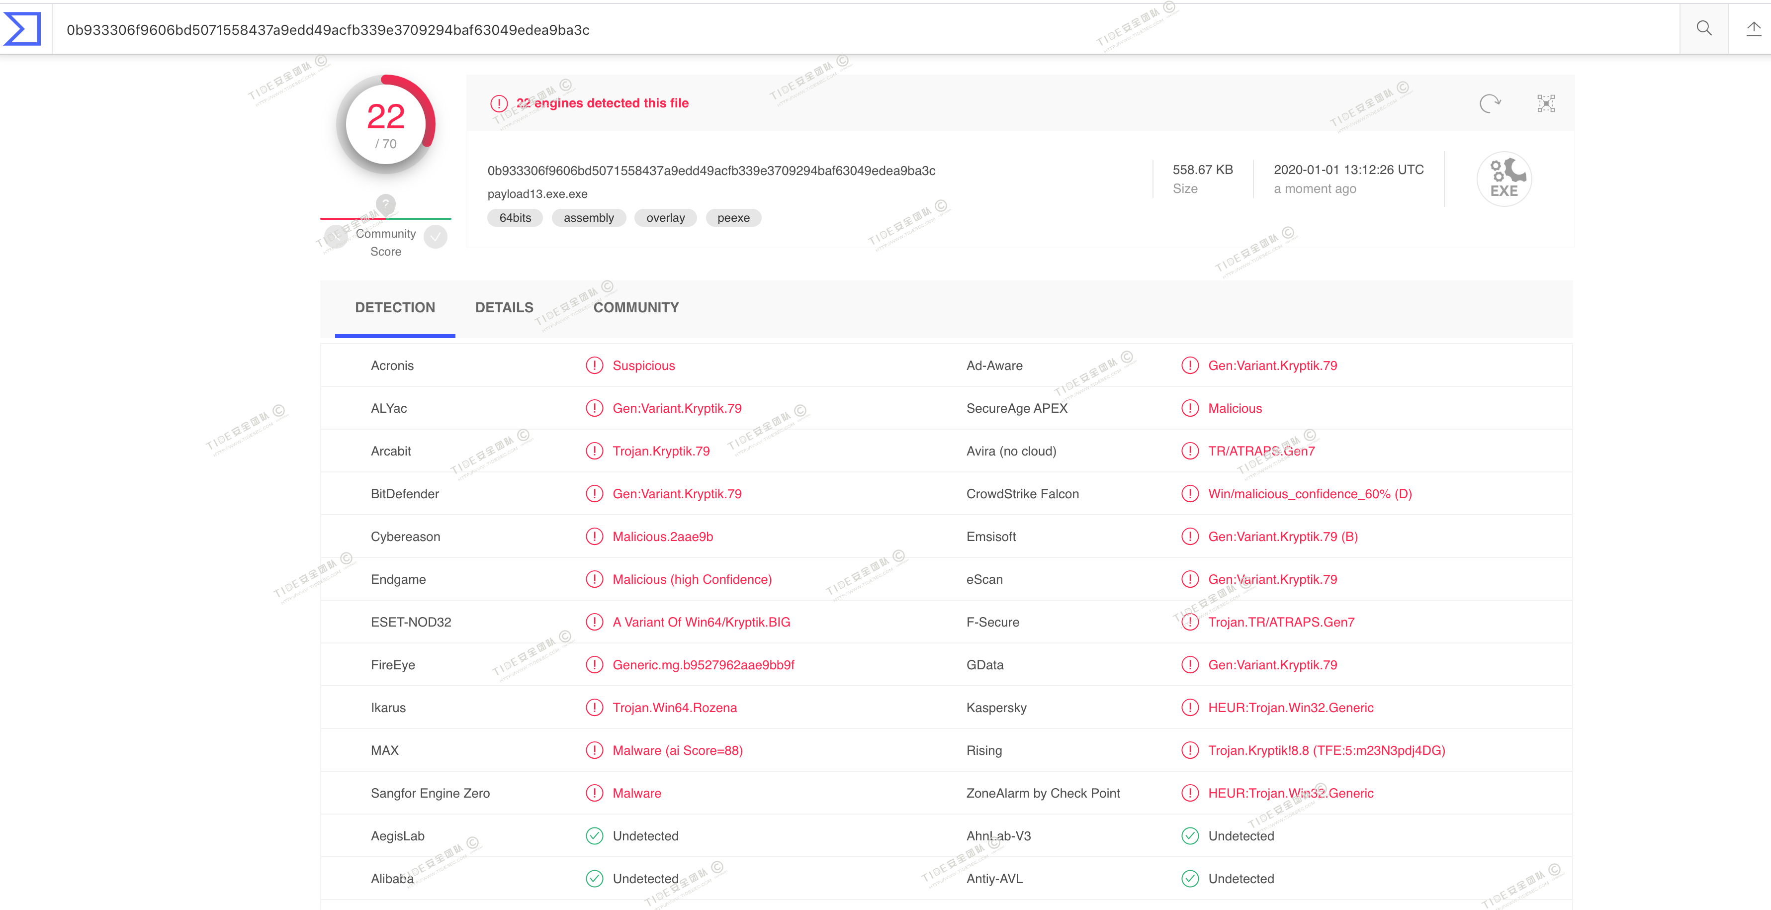Click the community score question mark
Image resolution: width=1771 pixels, height=910 pixels.
click(386, 203)
